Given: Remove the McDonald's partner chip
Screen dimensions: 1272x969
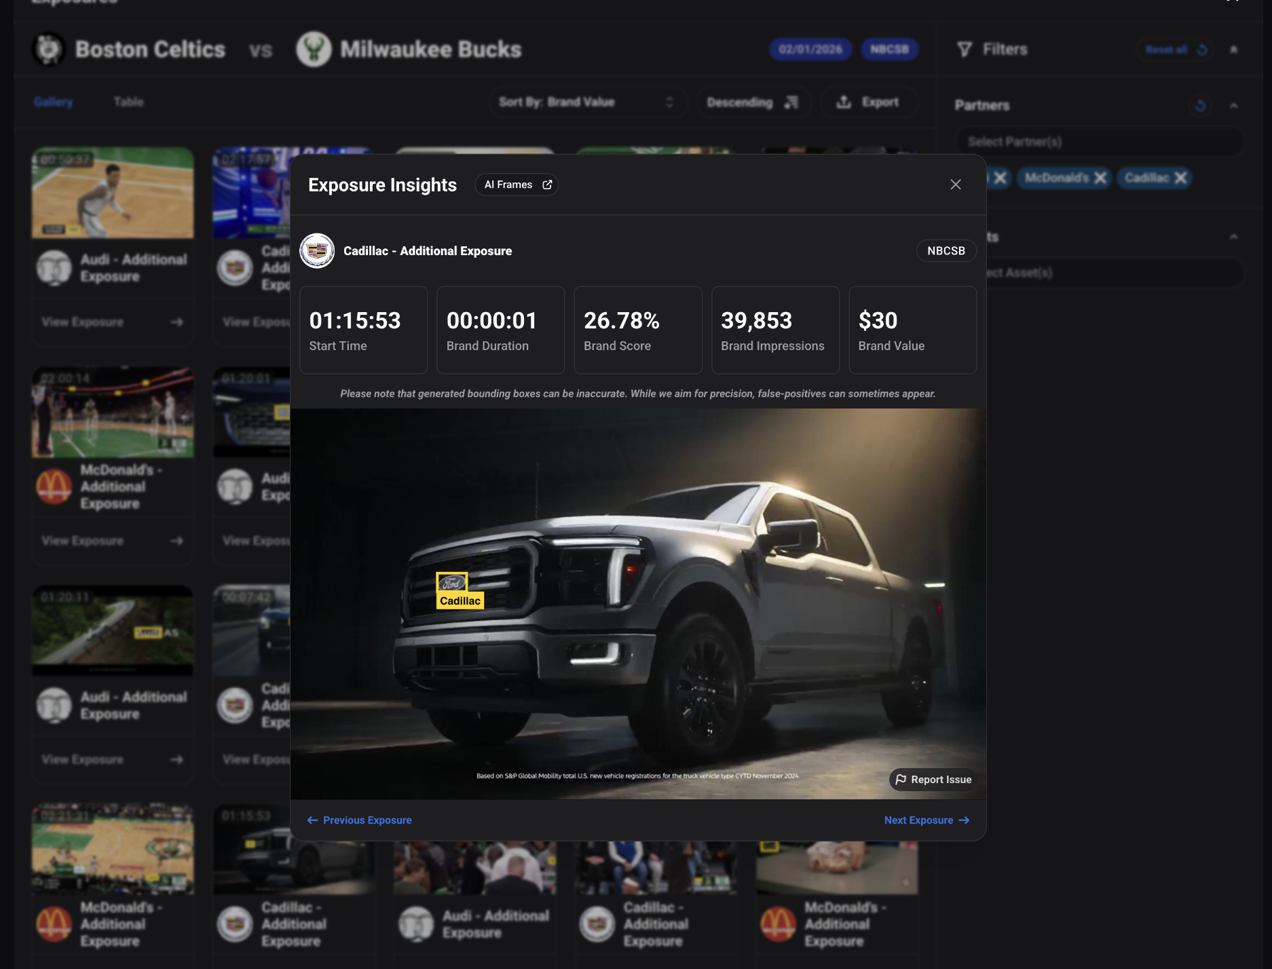Looking at the screenshot, I should [1100, 178].
